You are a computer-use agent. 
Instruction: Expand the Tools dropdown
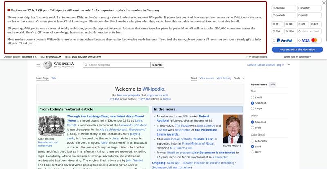239,78
